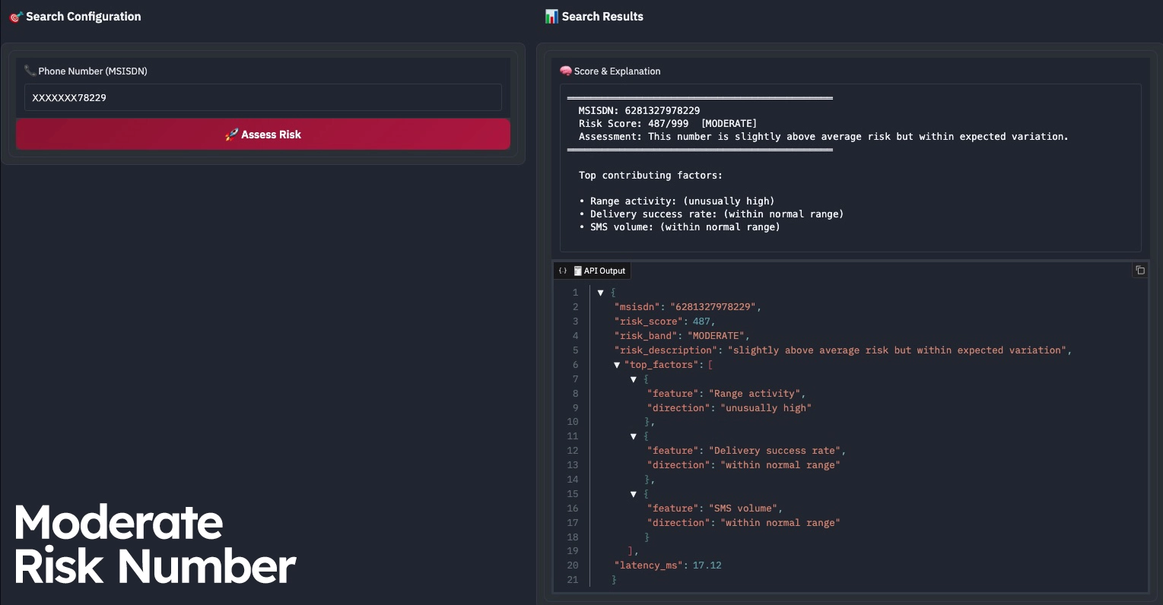Viewport: 1163px width, 605px height.
Task: Click the Assess Risk button
Action: coord(263,135)
